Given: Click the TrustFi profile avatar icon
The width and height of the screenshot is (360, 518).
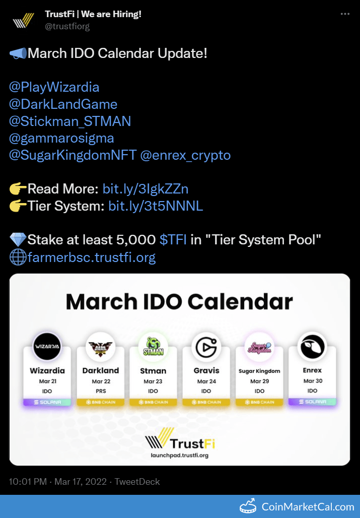Looking at the screenshot, I should pos(23,20).
